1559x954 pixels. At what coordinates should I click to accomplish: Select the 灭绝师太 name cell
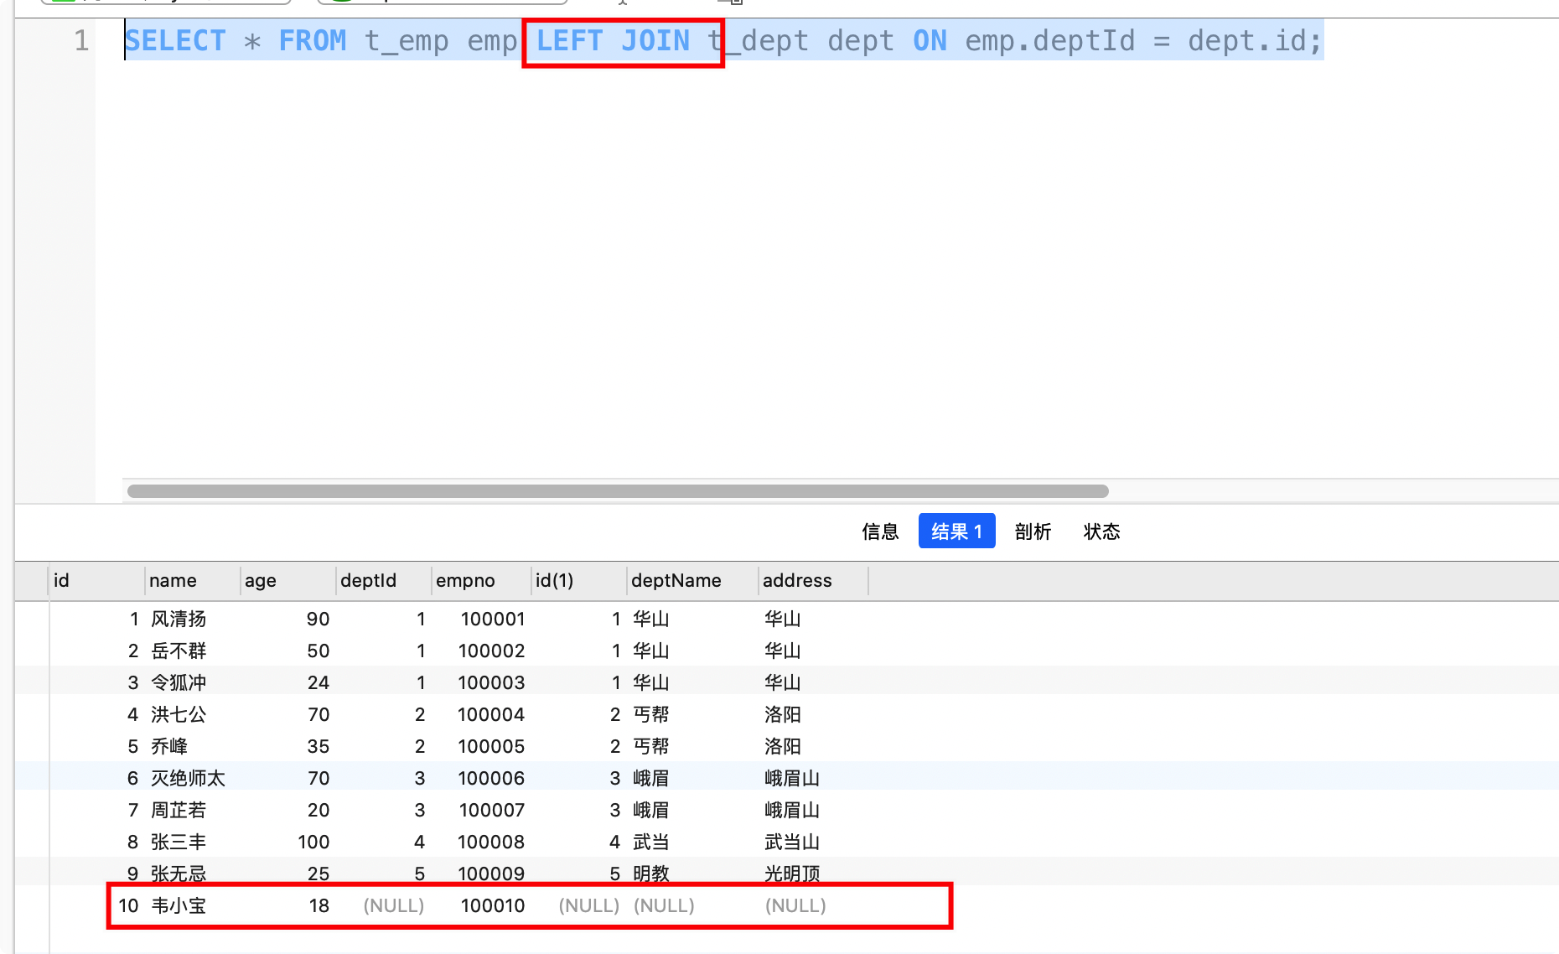click(188, 778)
